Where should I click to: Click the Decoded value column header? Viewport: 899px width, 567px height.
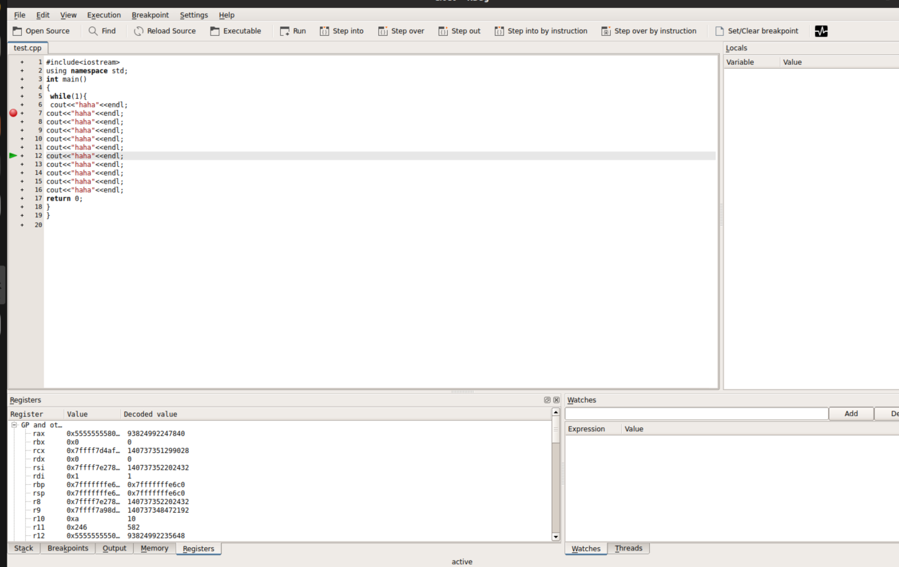336,415
